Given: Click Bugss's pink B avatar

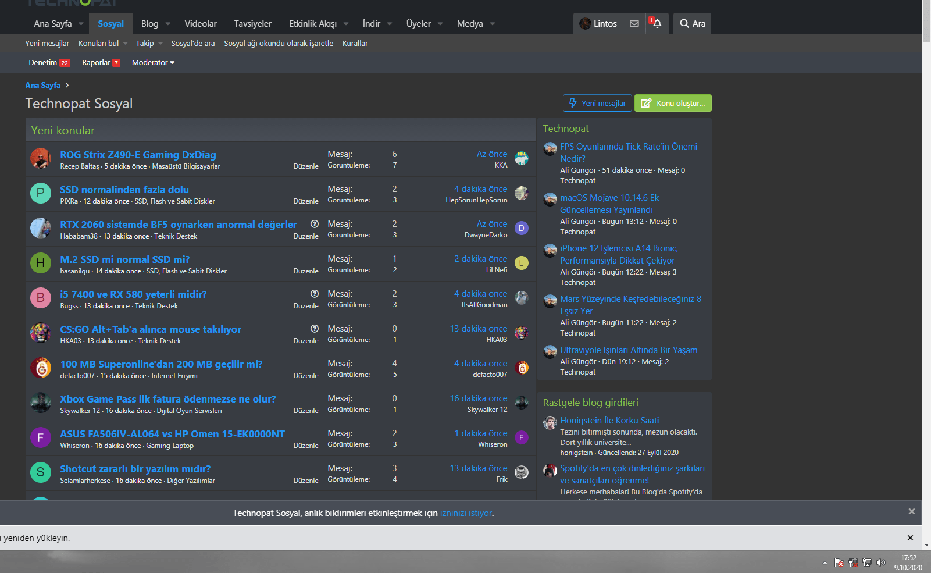Looking at the screenshot, I should (x=41, y=298).
